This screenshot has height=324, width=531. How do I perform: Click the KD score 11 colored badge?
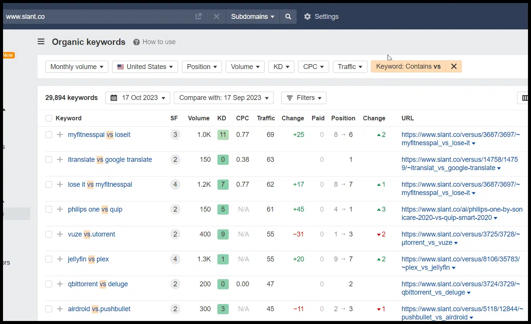click(223, 135)
